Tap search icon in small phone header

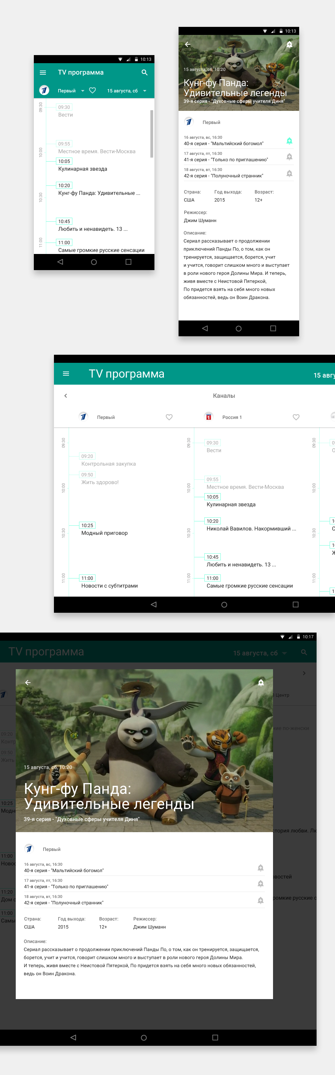144,73
